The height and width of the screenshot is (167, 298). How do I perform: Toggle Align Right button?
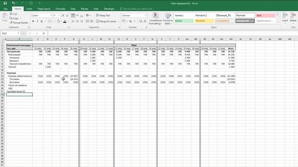(x=81, y=21)
